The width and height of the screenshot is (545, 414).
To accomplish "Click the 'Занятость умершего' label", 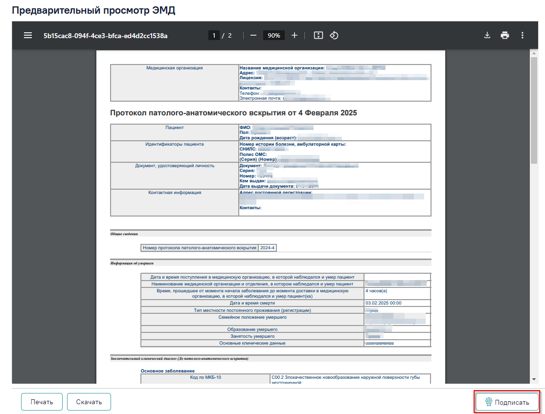I will pos(252,336).
